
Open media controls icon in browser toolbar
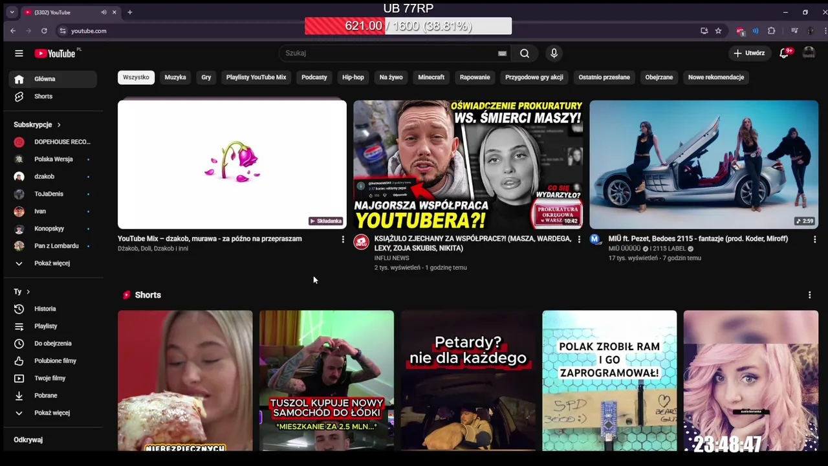point(794,30)
